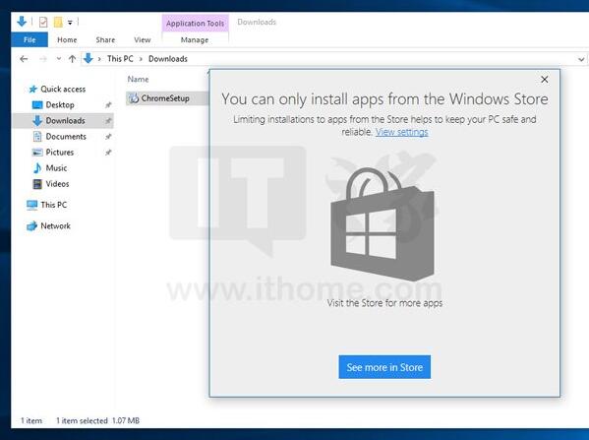Click the Desktop folder icon in sidebar
Screen dimensions: 589x440
click(x=37, y=105)
